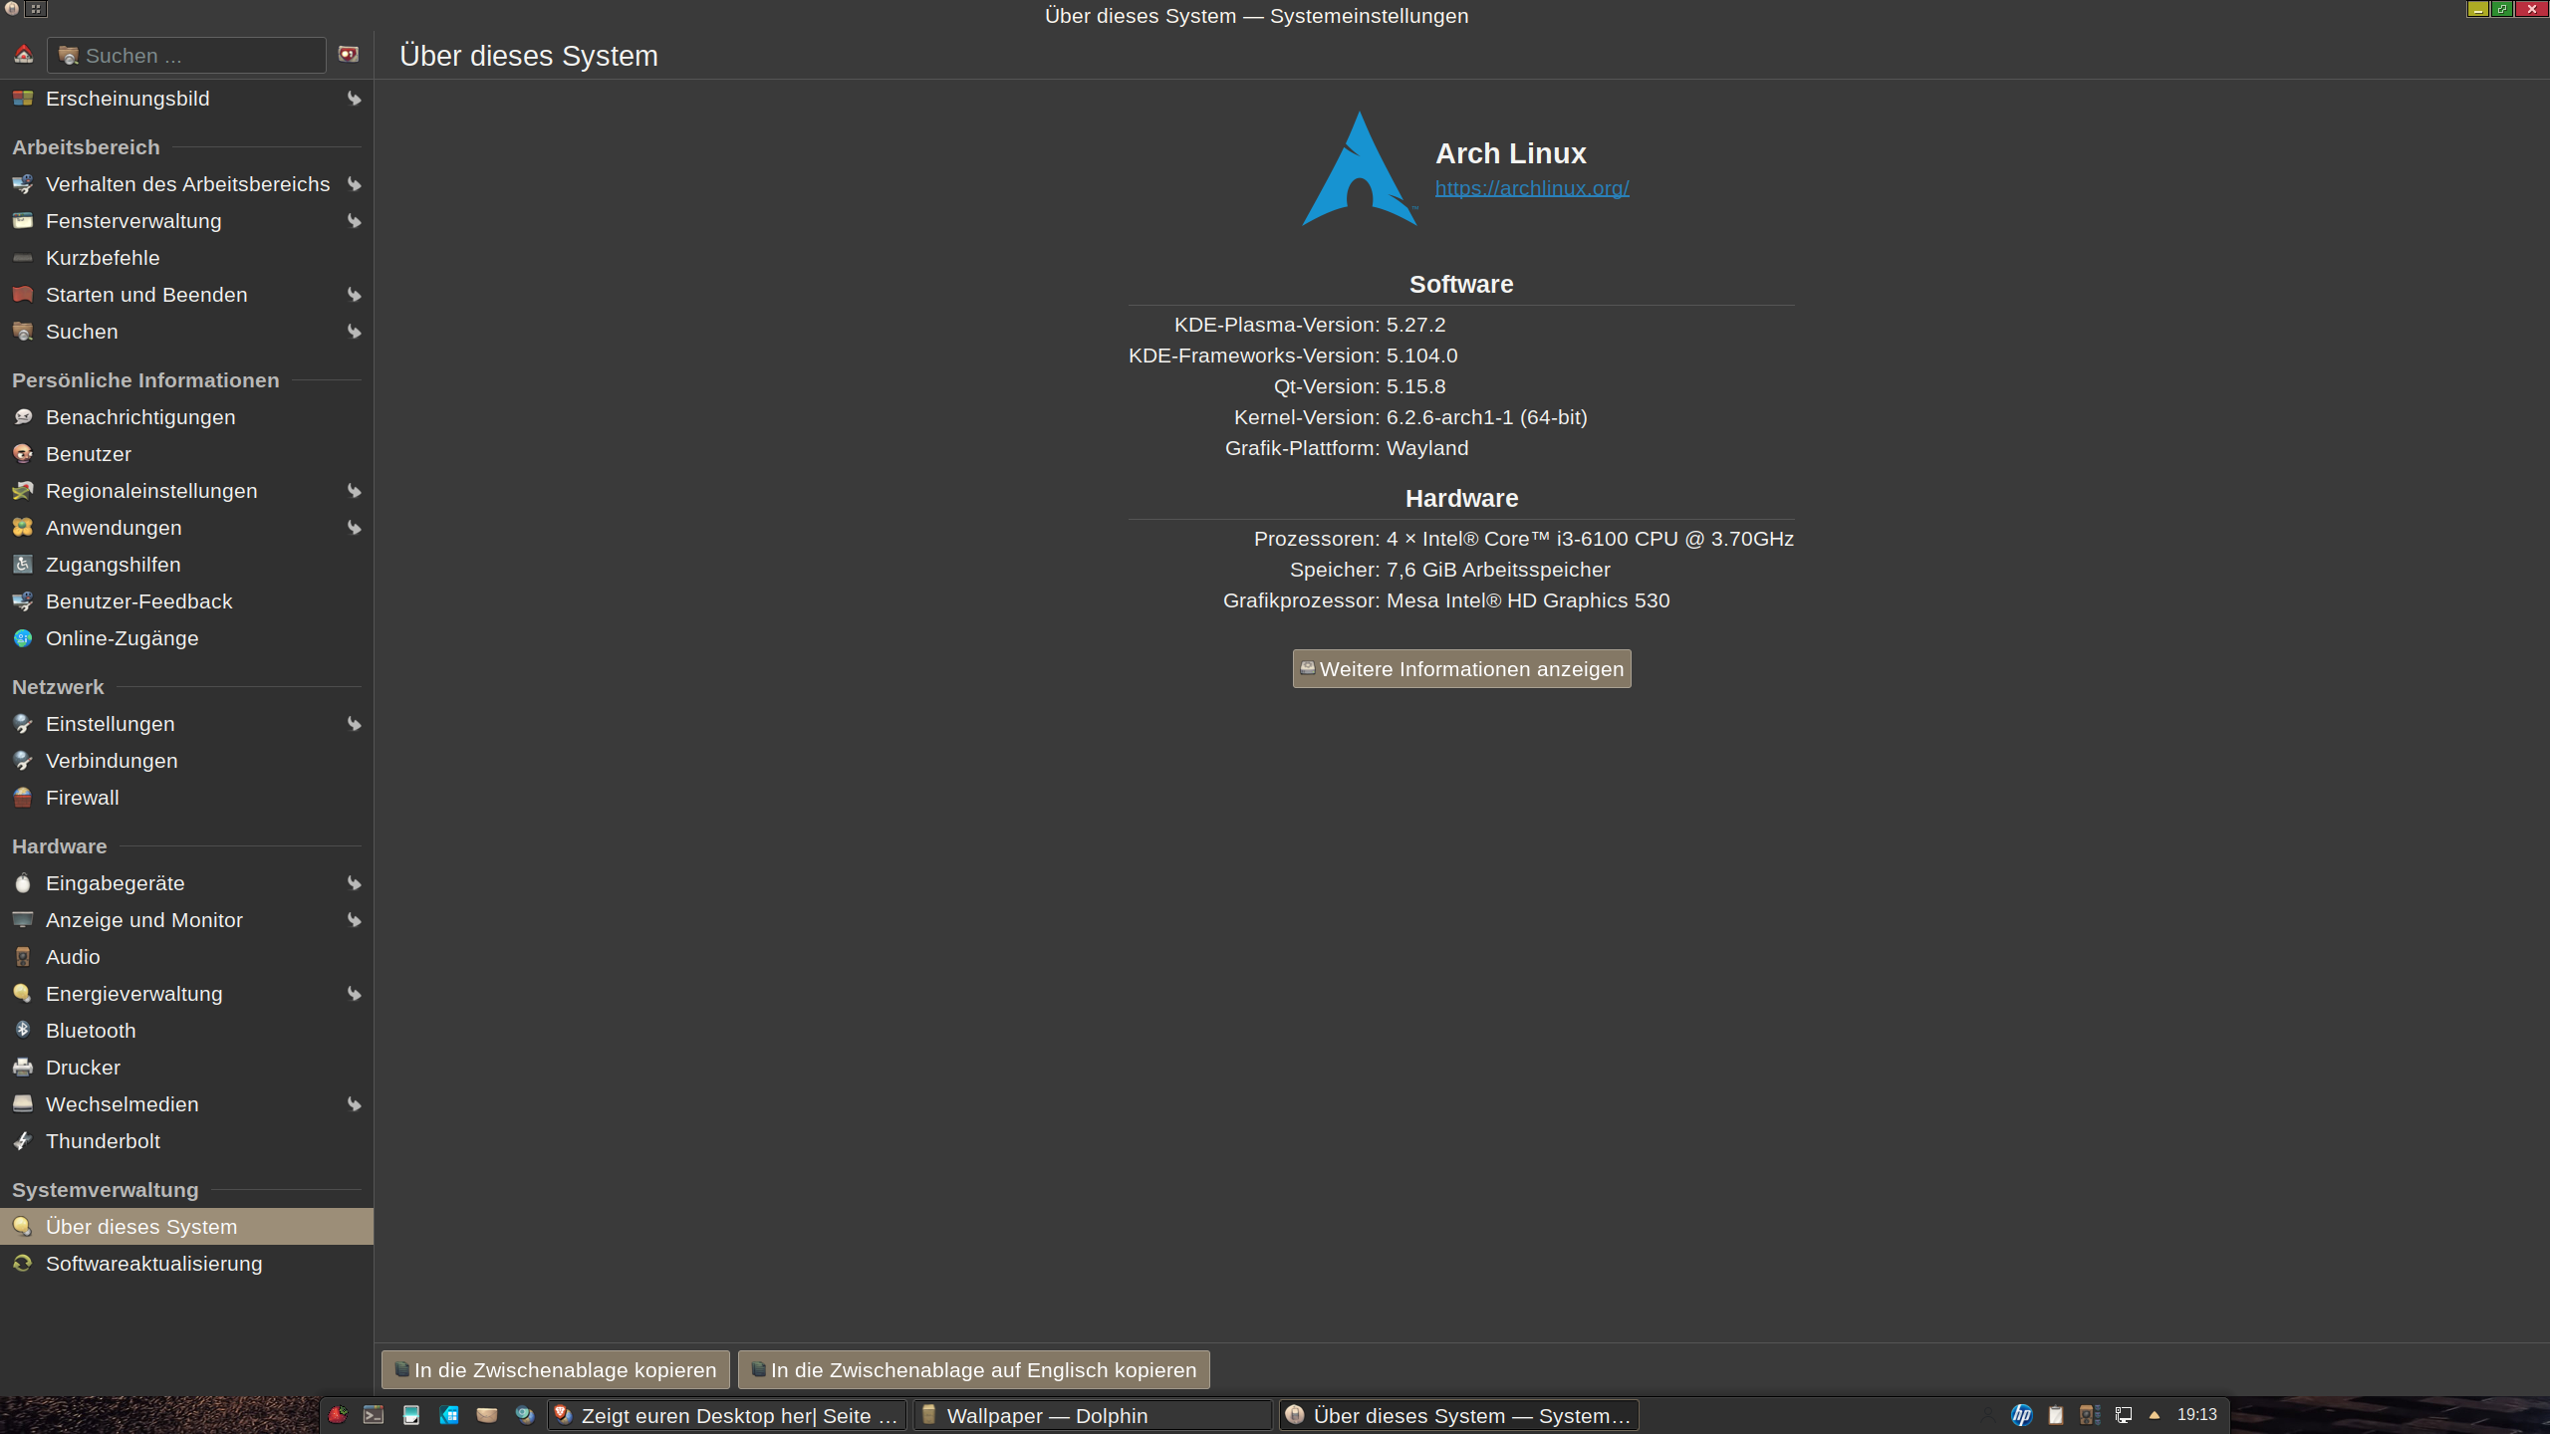The height and width of the screenshot is (1434, 2550).
Task: Show hidden tray icons arrow
Action: pyautogui.click(x=2155, y=1415)
